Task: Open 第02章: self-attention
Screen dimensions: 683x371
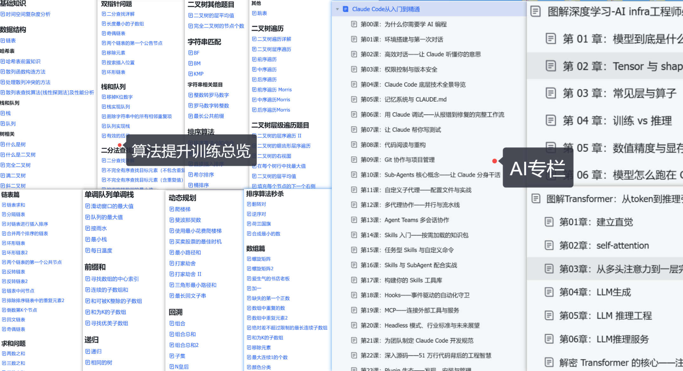Action: coord(604,245)
